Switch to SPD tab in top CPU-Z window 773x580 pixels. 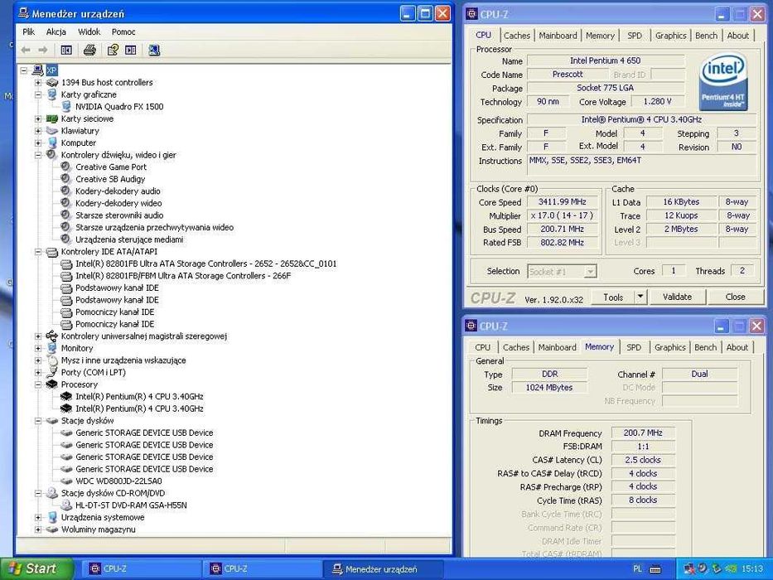[x=635, y=36]
